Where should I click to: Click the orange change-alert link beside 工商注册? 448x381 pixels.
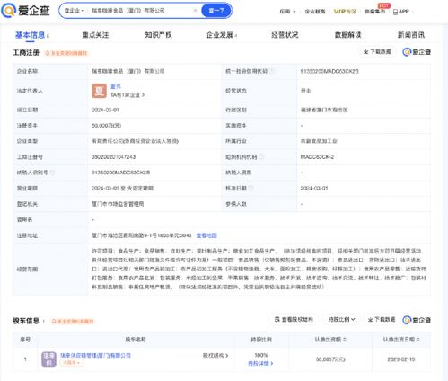coord(66,53)
